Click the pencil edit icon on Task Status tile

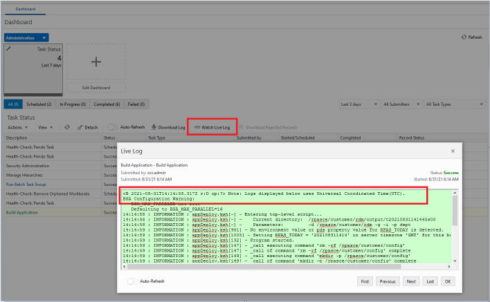coord(9,48)
